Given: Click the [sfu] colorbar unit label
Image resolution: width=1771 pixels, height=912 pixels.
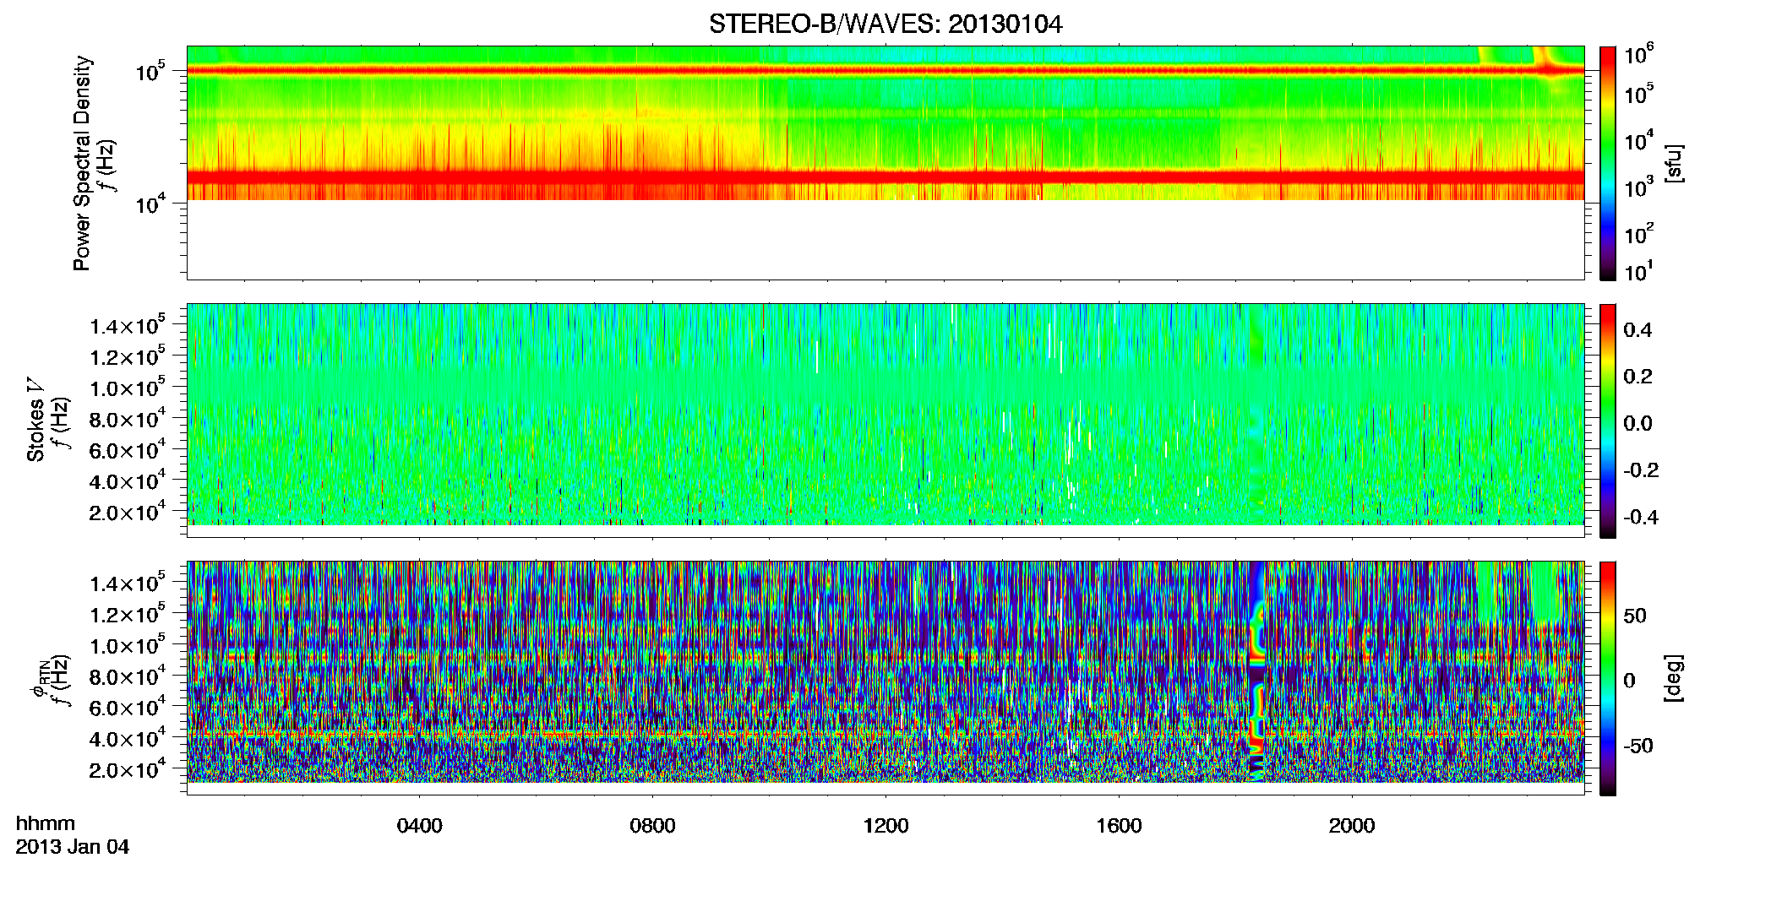Looking at the screenshot, I should (x=1674, y=163).
